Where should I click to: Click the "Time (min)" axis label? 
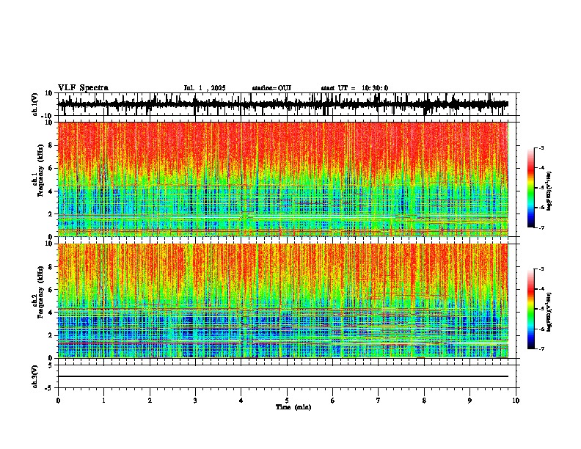(x=293, y=407)
